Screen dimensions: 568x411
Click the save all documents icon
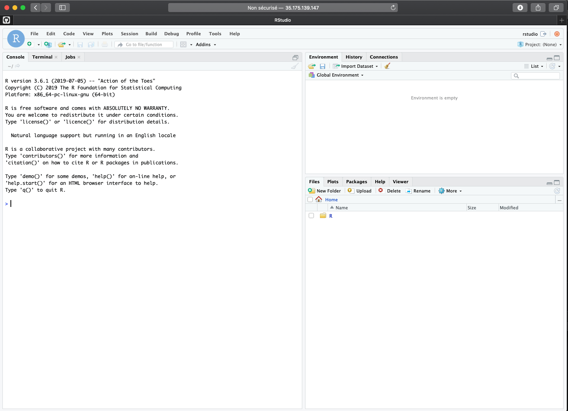91,45
